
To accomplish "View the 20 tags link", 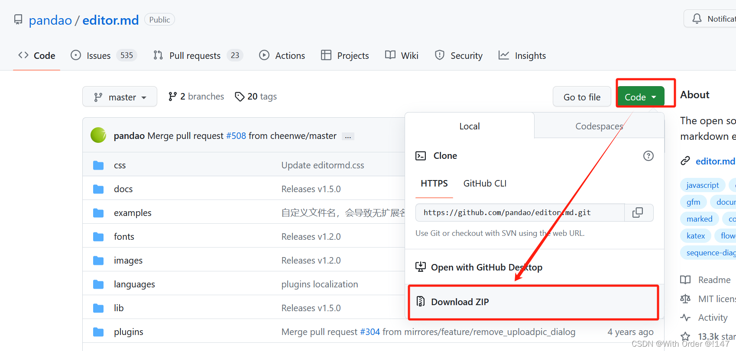I will (256, 97).
